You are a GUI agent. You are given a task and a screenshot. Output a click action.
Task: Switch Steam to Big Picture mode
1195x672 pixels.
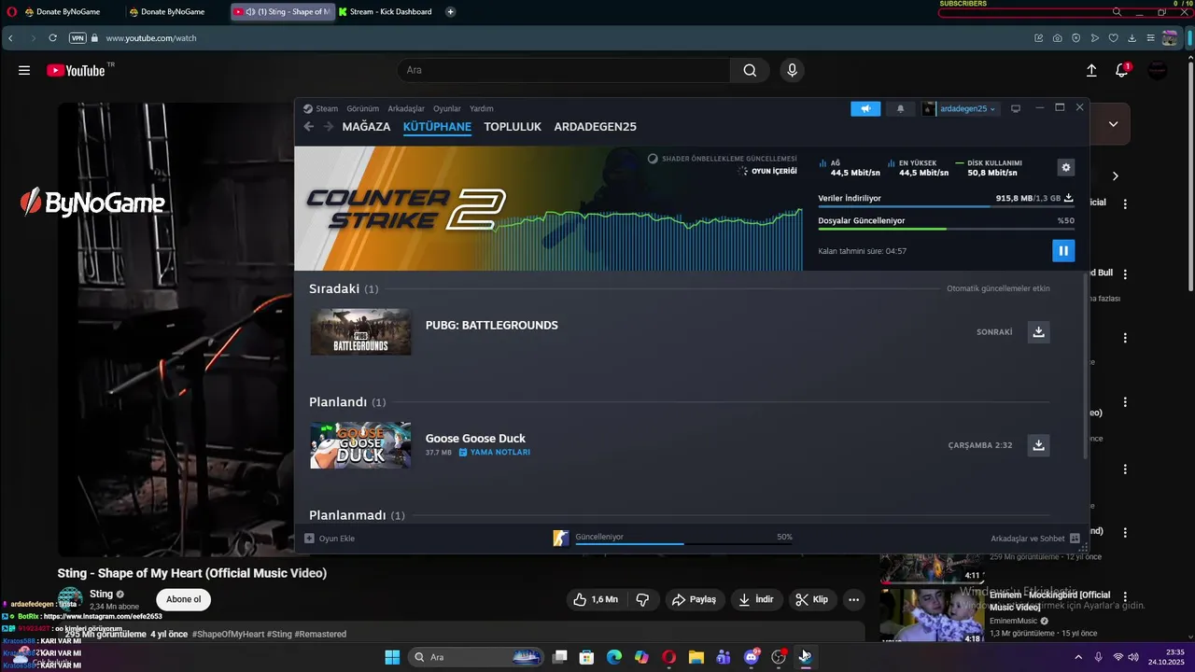coord(1016,108)
